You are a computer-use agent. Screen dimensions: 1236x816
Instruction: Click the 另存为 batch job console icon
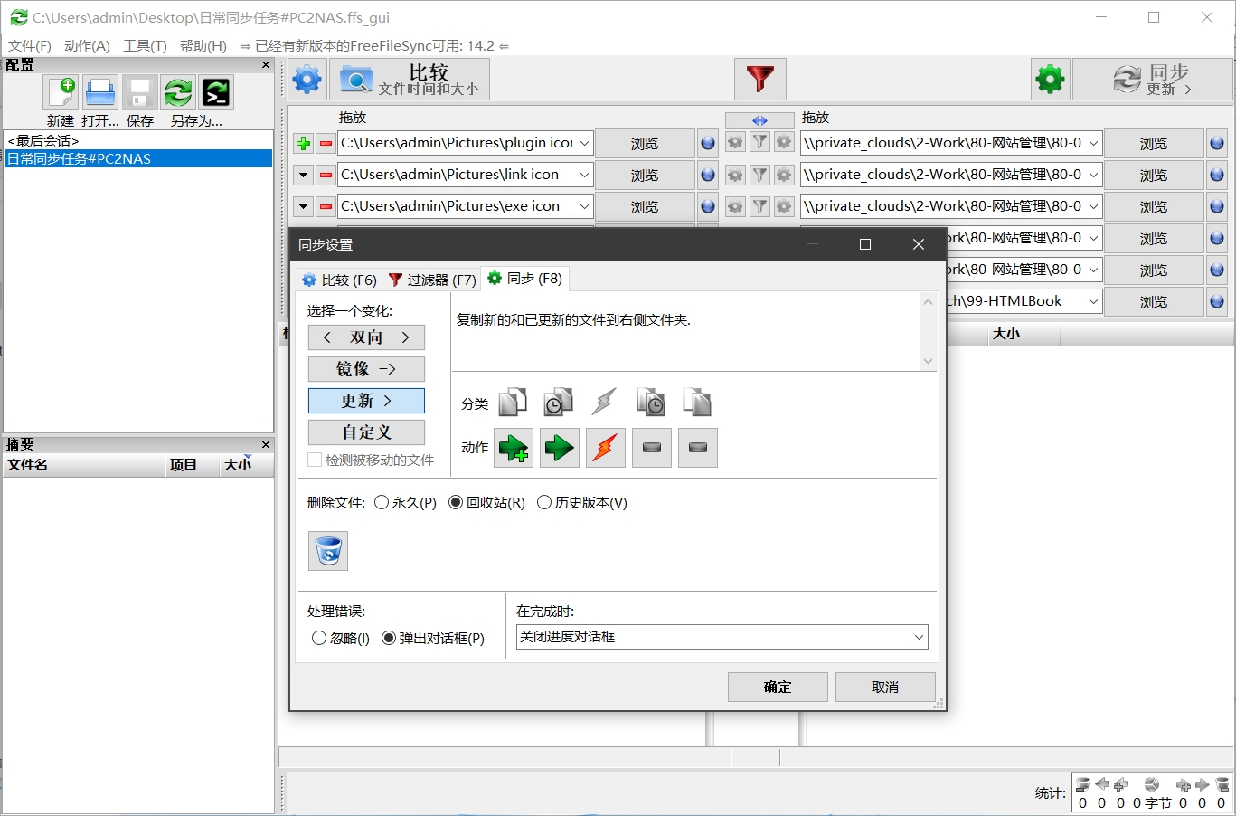tap(216, 92)
